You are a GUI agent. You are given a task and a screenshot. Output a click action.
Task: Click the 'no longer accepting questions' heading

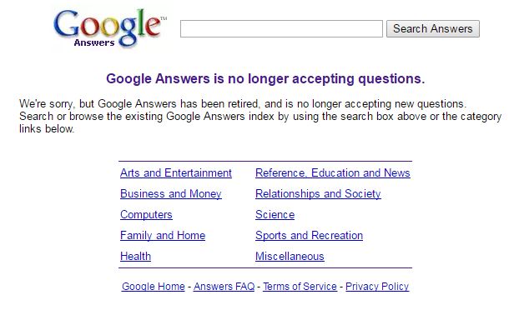(265, 79)
